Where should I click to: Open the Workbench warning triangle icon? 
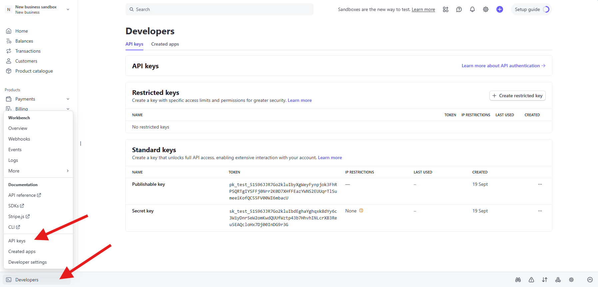[531, 280]
